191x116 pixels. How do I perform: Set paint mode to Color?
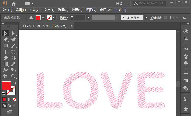pos(4,99)
